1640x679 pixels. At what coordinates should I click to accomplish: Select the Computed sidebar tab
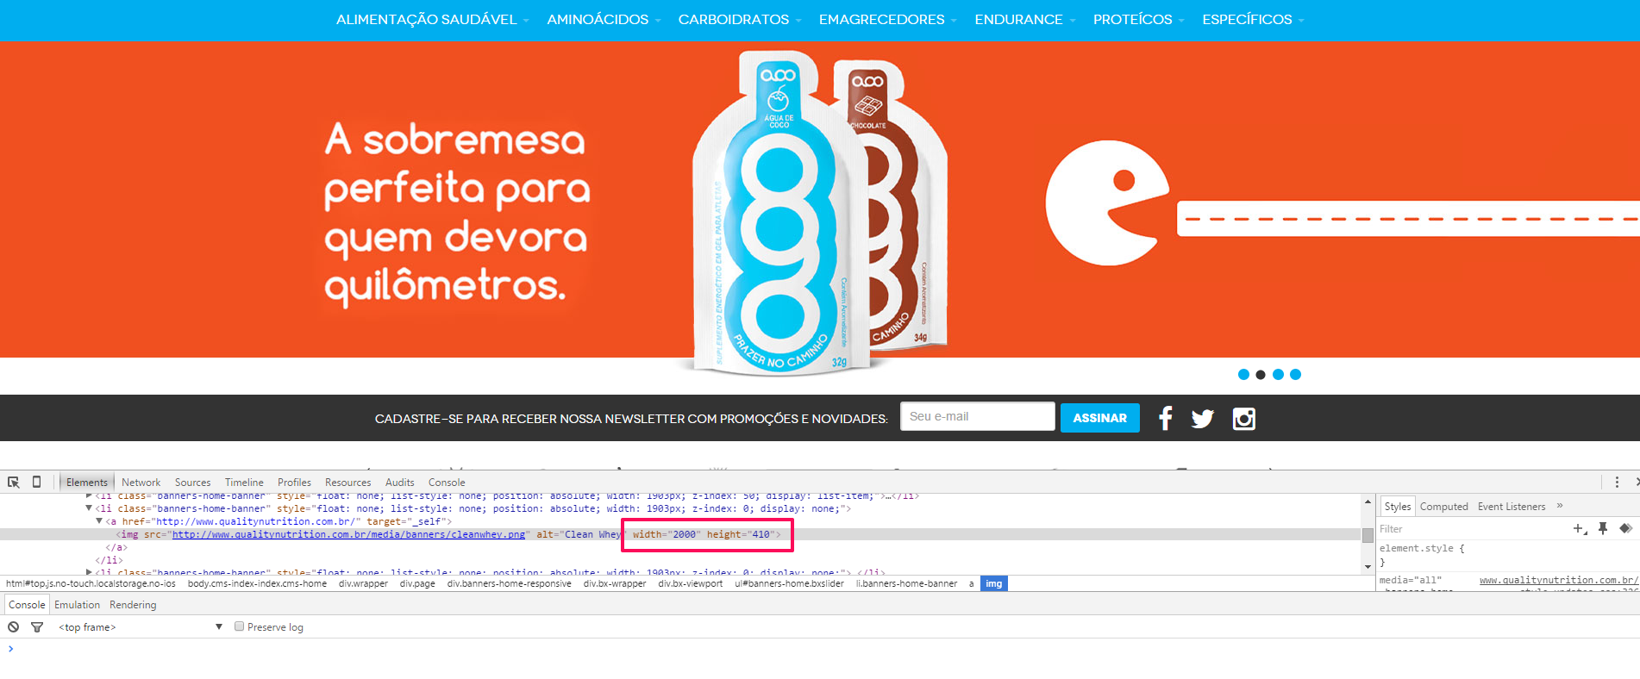(x=1443, y=506)
